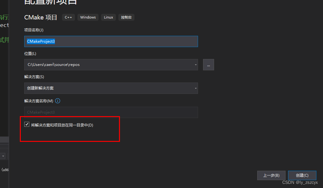Click the 创建(C) create button
The width and height of the screenshot is (323, 188).
[302, 175]
